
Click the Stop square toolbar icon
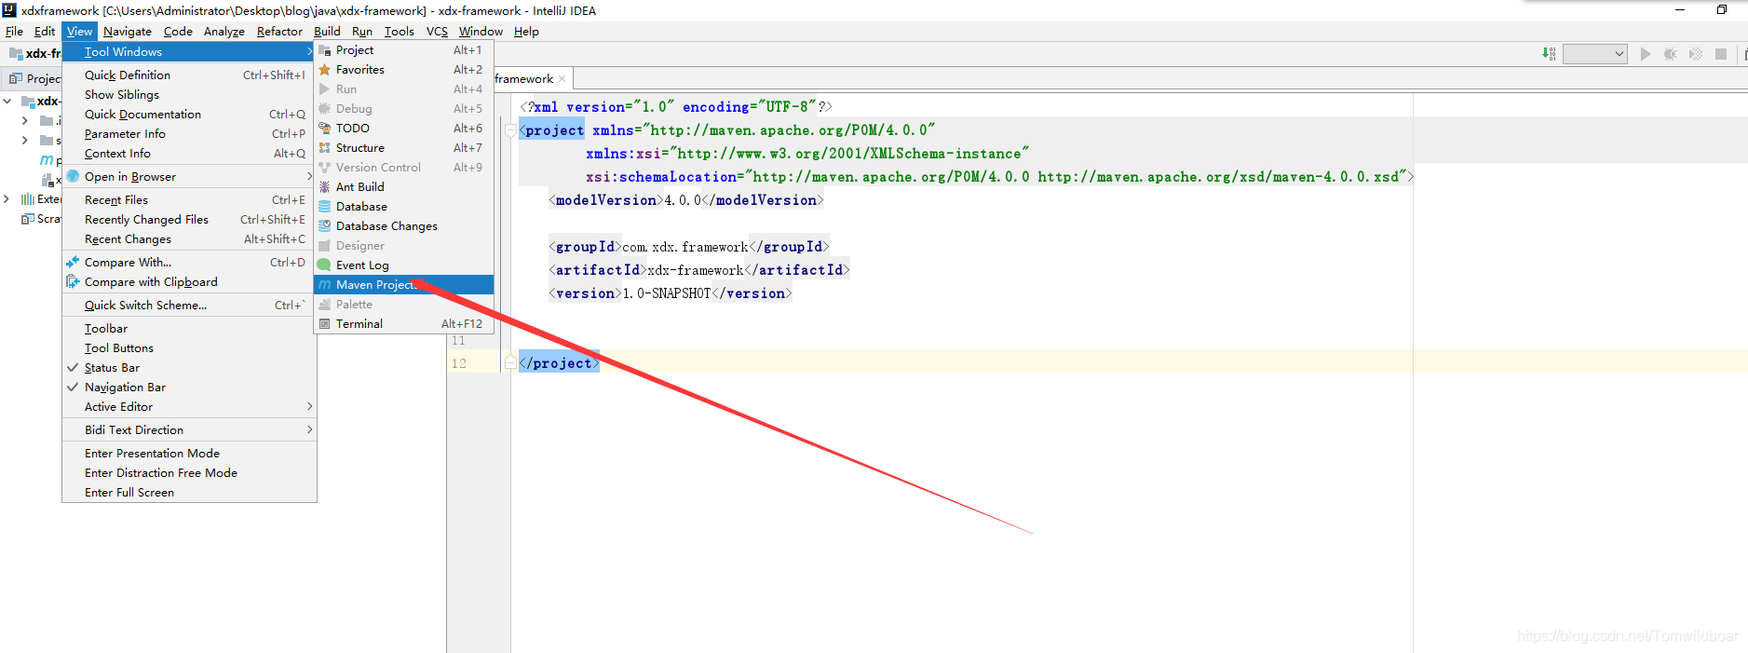[1721, 54]
